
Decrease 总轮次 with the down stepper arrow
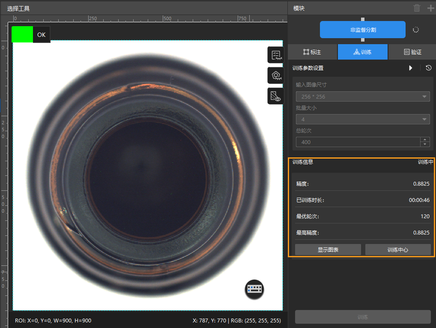pyautogui.click(x=425, y=144)
